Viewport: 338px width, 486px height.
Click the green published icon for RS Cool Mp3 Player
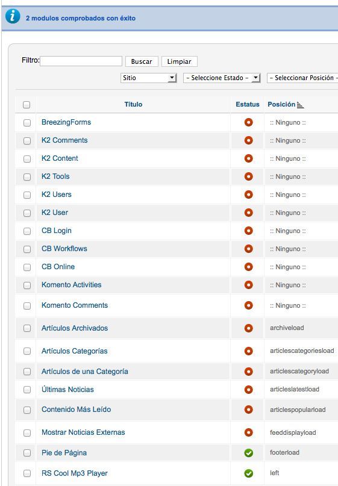pos(248,473)
